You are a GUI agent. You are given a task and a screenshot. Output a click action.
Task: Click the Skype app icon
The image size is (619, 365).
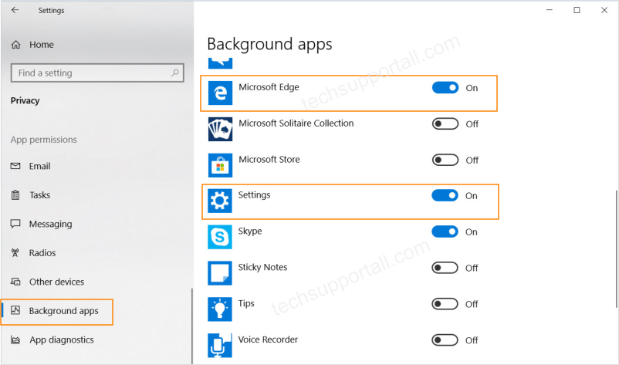pyautogui.click(x=219, y=237)
